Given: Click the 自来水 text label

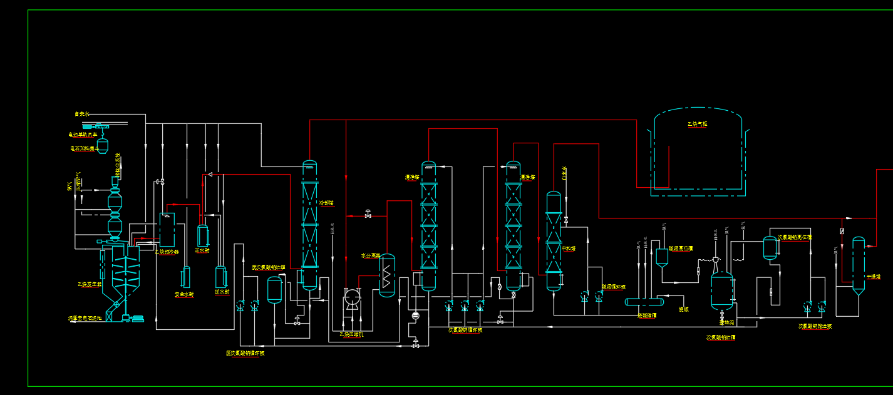Looking at the screenshot, I should [x=82, y=114].
